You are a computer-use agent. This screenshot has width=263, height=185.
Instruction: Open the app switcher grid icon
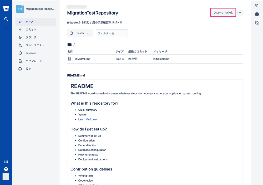[x=6, y=161]
